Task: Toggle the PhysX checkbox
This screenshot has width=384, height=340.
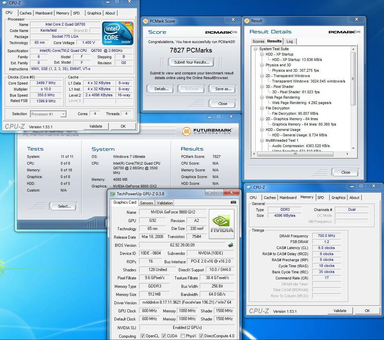Action: 183,336
